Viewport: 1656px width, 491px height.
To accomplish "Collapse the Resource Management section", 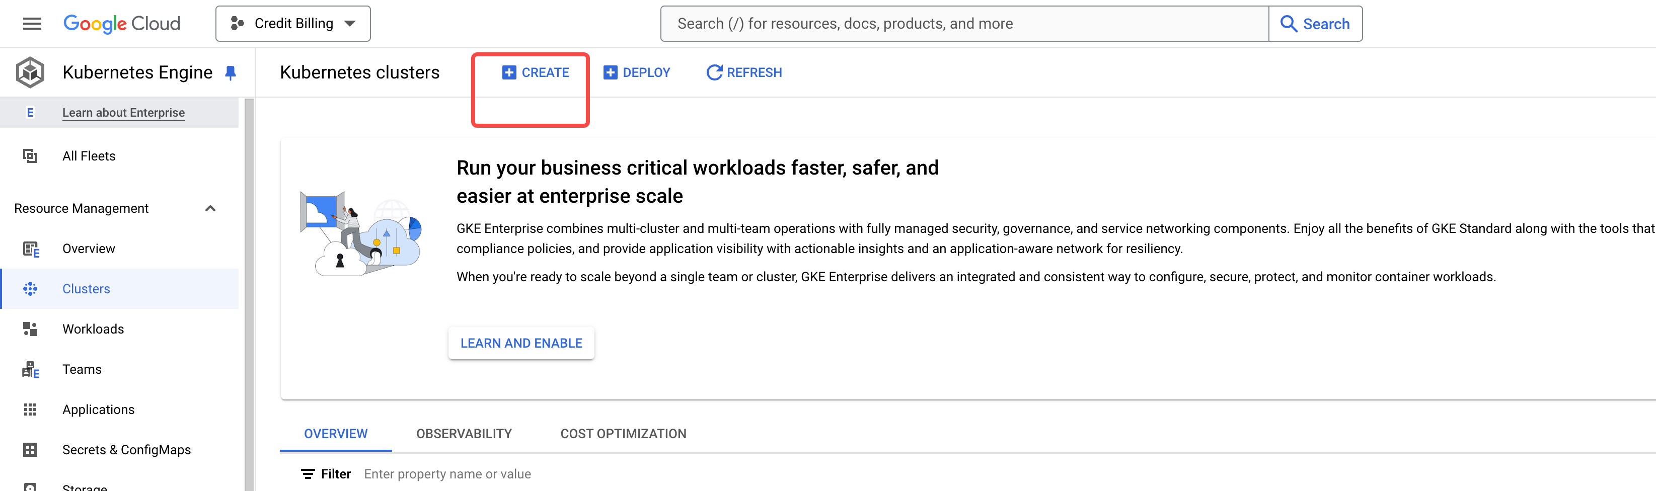I will 210,208.
